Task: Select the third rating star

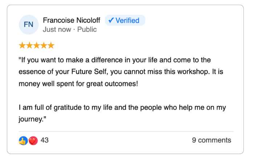Action: 36,45
